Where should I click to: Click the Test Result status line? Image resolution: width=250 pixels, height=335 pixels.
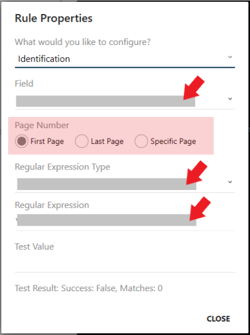tap(89, 288)
